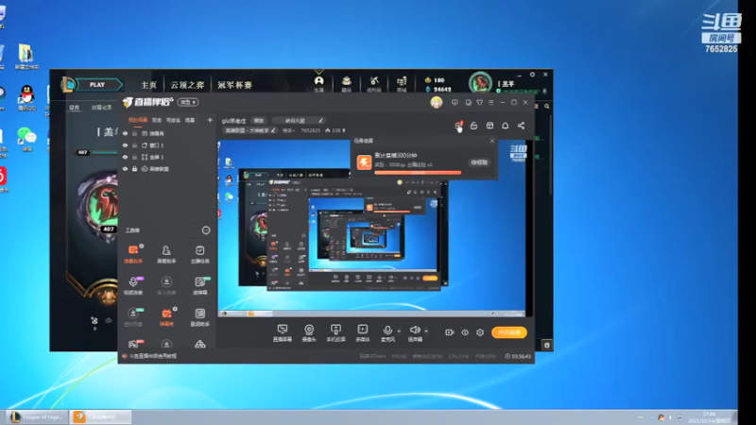The width and height of the screenshot is (756, 425).
Task: Expand microphone options arrow
Action: tap(399, 331)
